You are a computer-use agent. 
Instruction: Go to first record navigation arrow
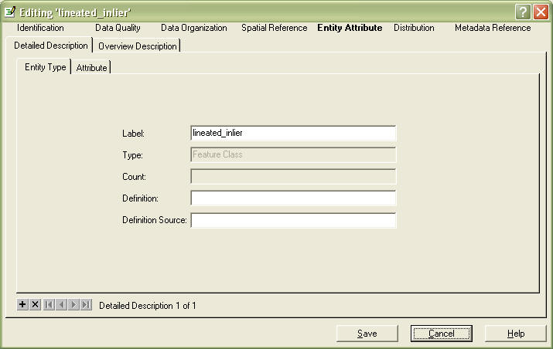pos(49,305)
